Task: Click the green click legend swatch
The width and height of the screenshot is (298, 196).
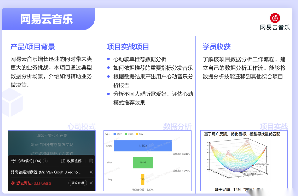Action: pyautogui.click(x=126, y=134)
